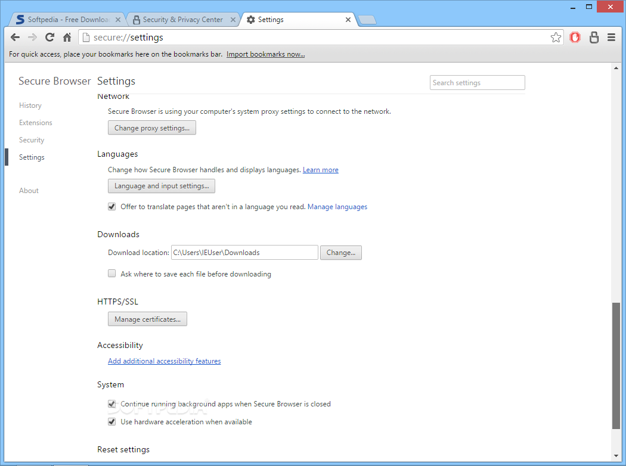Image resolution: width=626 pixels, height=466 pixels.
Task: Follow the Learn more link under Languages
Action: click(x=321, y=170)
